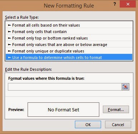
Task: Pick 'Format only values above or below average'
Action: [x=69, y=45]
